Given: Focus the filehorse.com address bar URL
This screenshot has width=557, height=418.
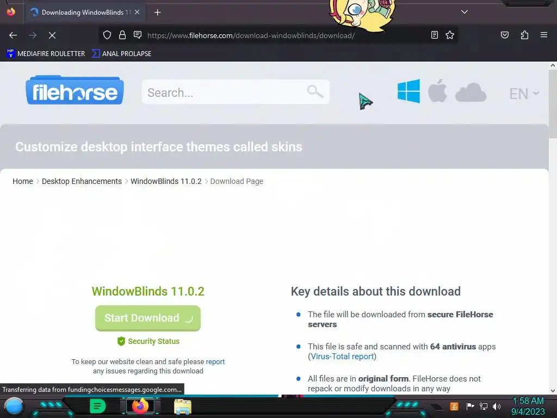Looking at the screenshot, I should (251, 35).
